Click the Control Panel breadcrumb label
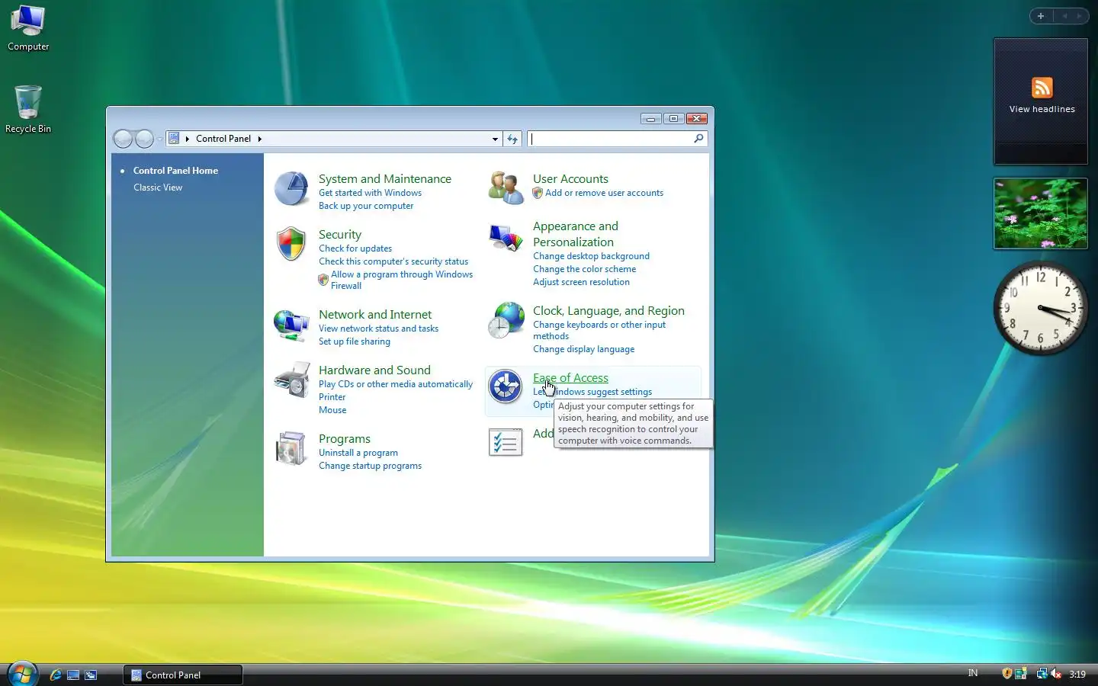Image resolution: width=1098 pixels, height=686 pixels. (x=223, y=139)
